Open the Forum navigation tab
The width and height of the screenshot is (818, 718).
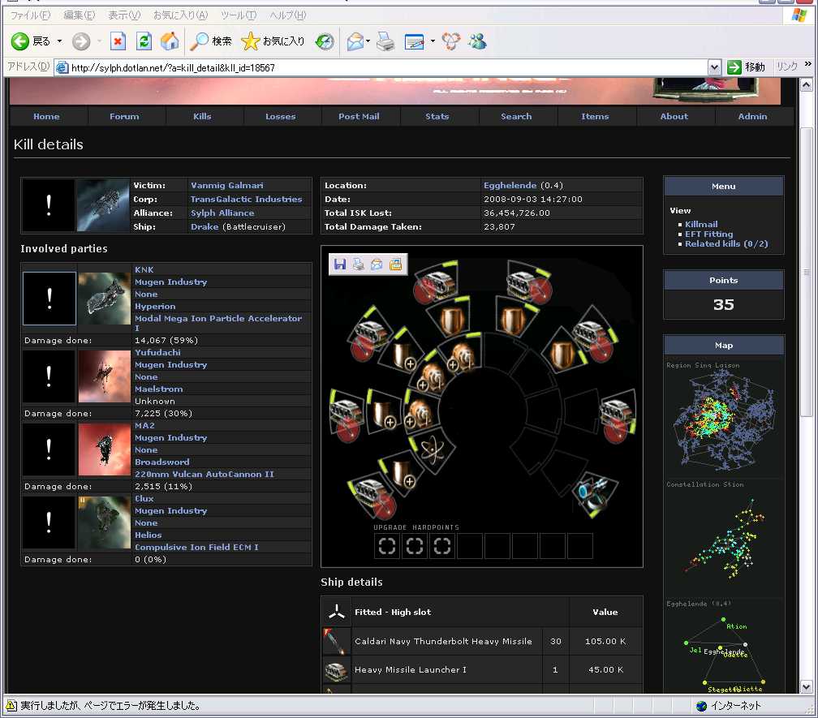coord(124,116)
